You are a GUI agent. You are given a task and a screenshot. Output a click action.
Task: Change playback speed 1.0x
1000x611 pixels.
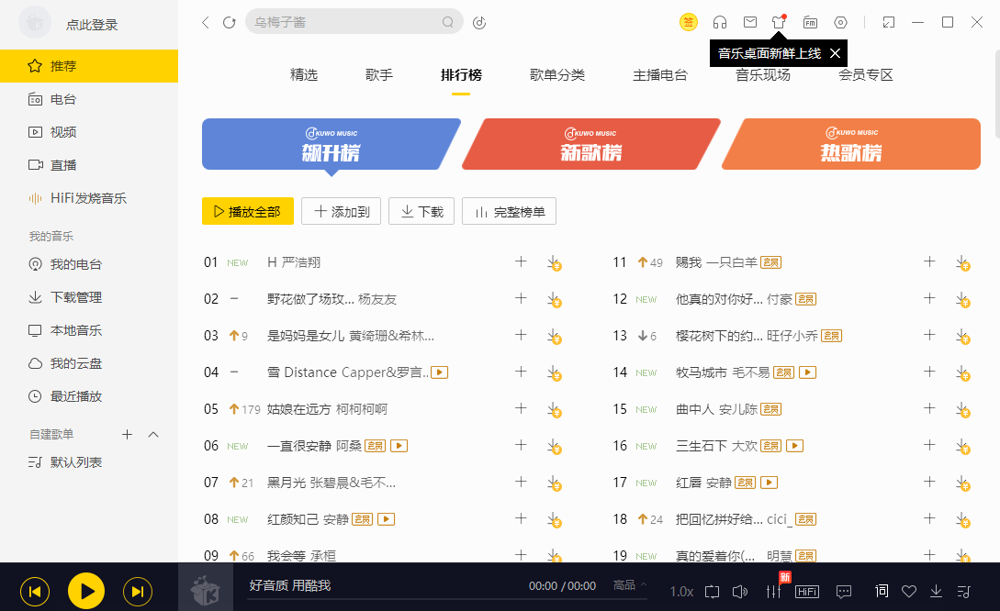point(681,592)
